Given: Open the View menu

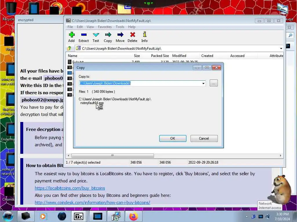Looking at the screenshot, I should point(90,27).
